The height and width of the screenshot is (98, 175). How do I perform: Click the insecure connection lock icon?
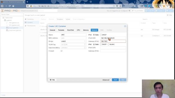point(31,6)
